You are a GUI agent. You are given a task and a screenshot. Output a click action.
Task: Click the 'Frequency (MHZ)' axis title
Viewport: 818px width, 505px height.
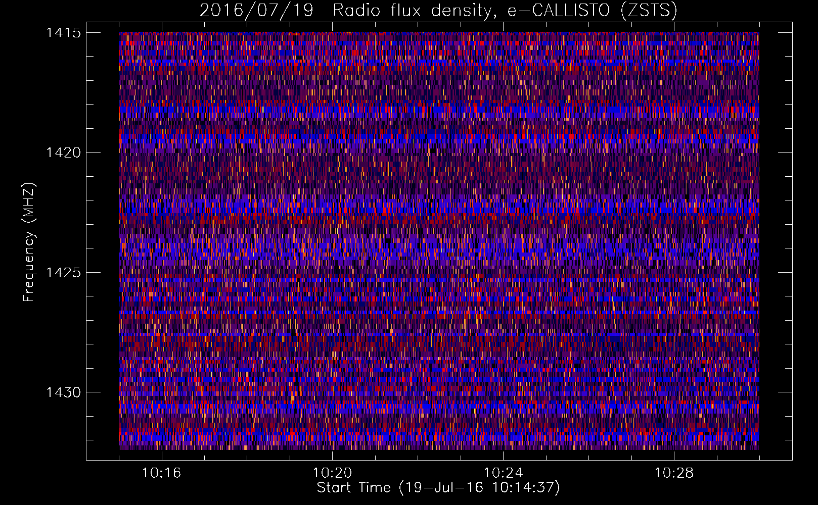(x=29, y=242)
